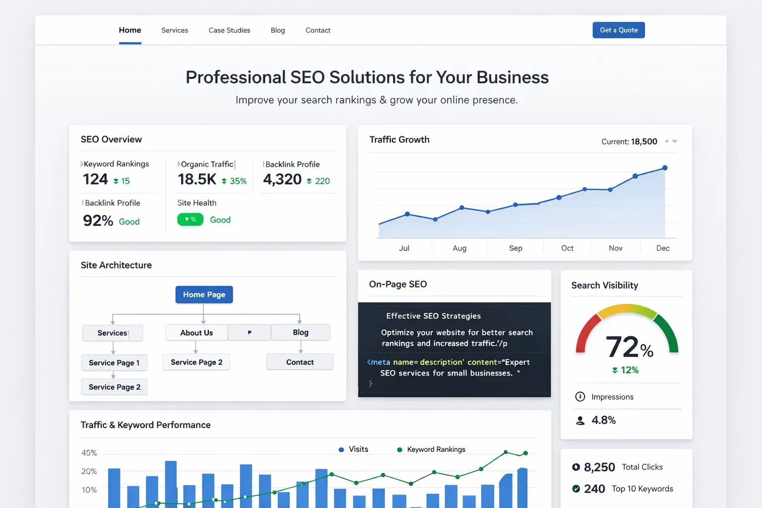
Task: Click the dark circle icon next to Total Clicks
Action: [x=576, y=467]
